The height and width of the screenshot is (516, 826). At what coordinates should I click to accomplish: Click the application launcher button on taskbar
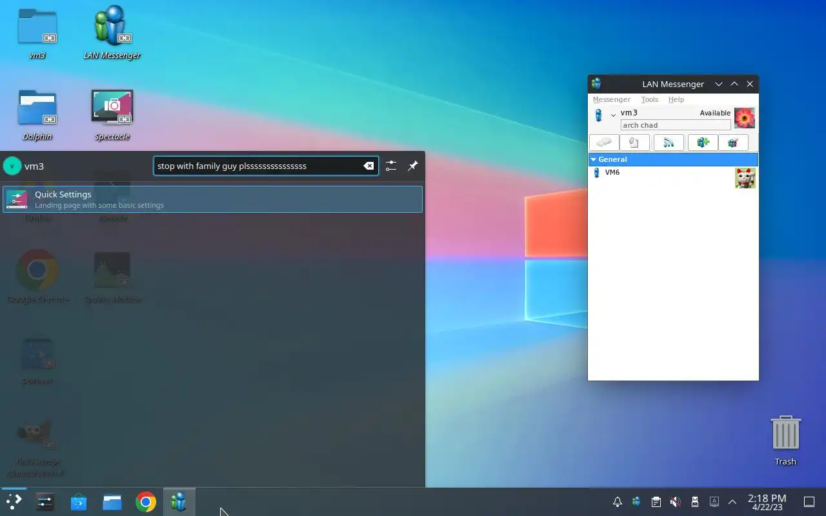tap(14, 502)
